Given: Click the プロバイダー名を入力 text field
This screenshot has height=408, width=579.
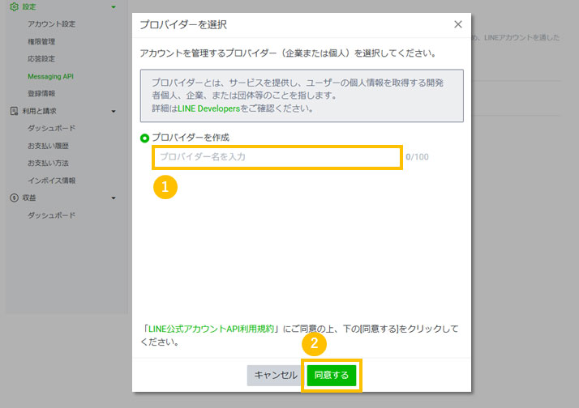Looking at the screenshot, I should pyautogui.click(x=277, y=156).
